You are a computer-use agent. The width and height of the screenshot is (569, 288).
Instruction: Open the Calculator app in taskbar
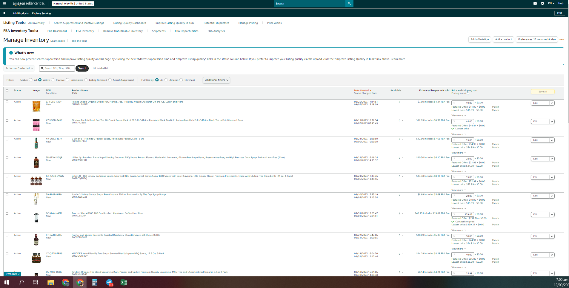pos(95,282)
